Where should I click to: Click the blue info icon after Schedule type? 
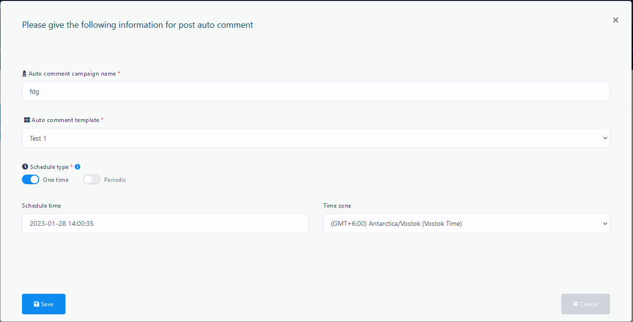pos(77,167)
